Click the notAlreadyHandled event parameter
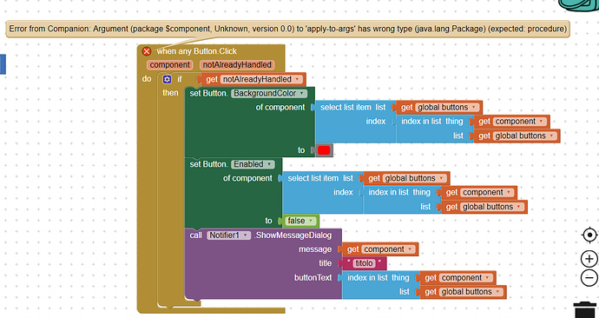599x318 pixels. [237, 65]
